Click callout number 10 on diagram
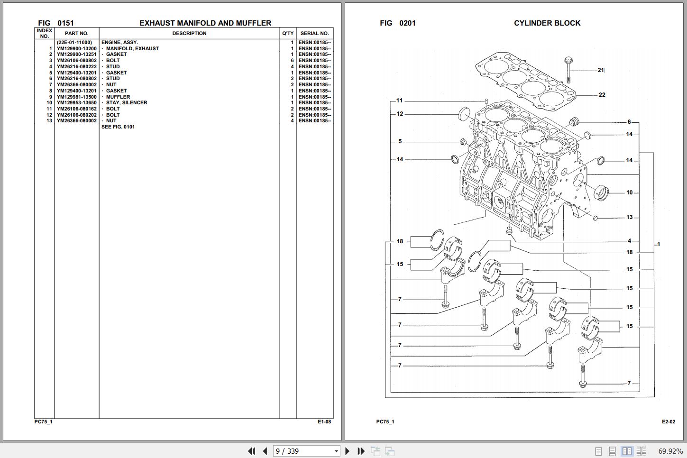Viewport: 687px width, 458px height. tap(629, 192)
